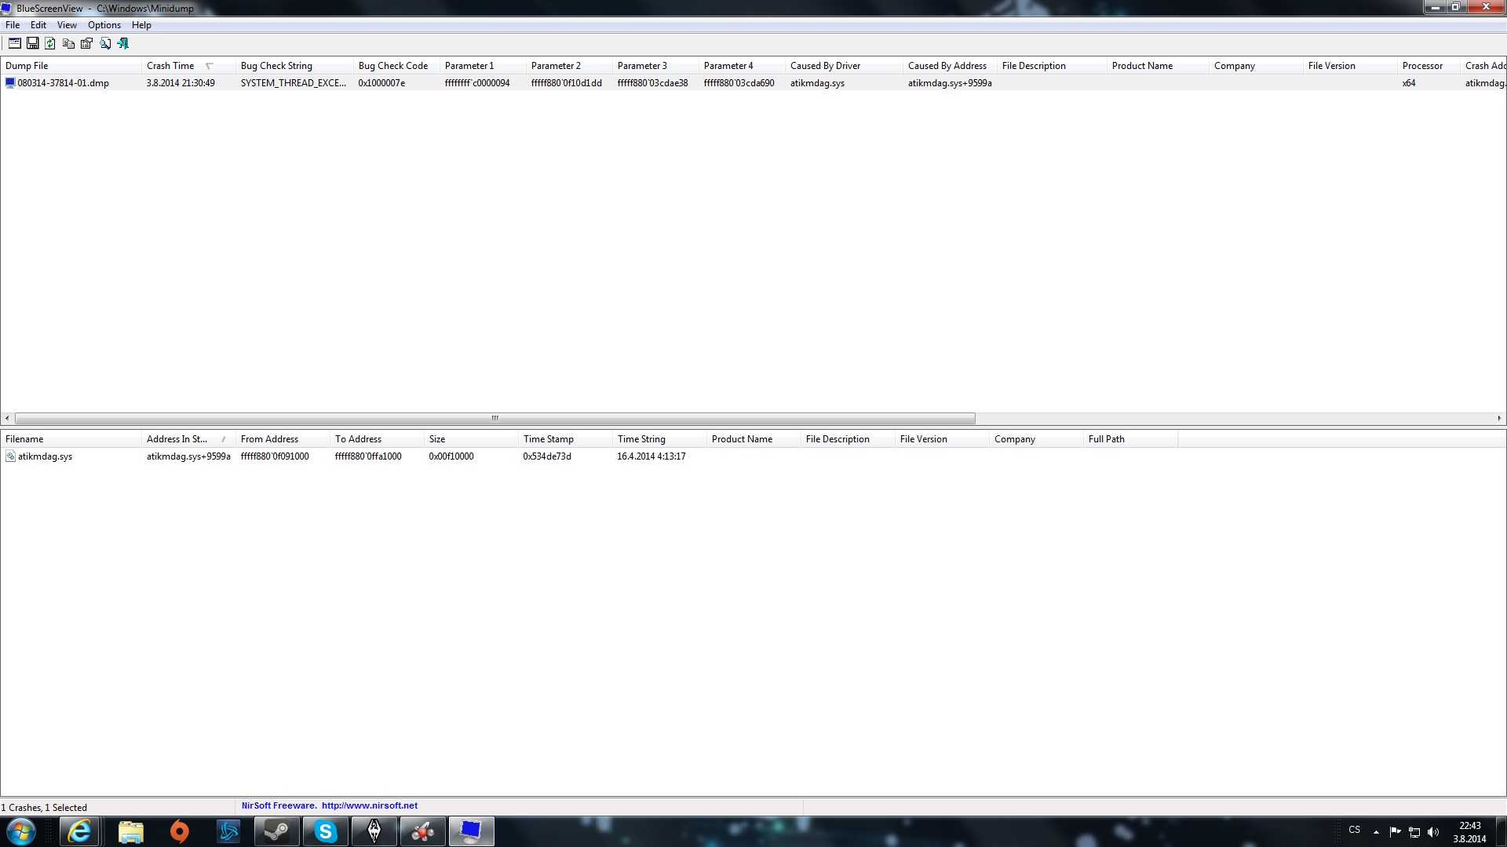Select the 080314-37814-01.dmp dump row
This screenshot has height=847, width=1507.
pos(63,83)
